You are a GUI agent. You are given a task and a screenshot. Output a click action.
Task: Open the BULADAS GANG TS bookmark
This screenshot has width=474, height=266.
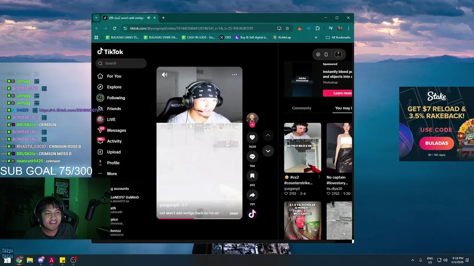[122, 37]
